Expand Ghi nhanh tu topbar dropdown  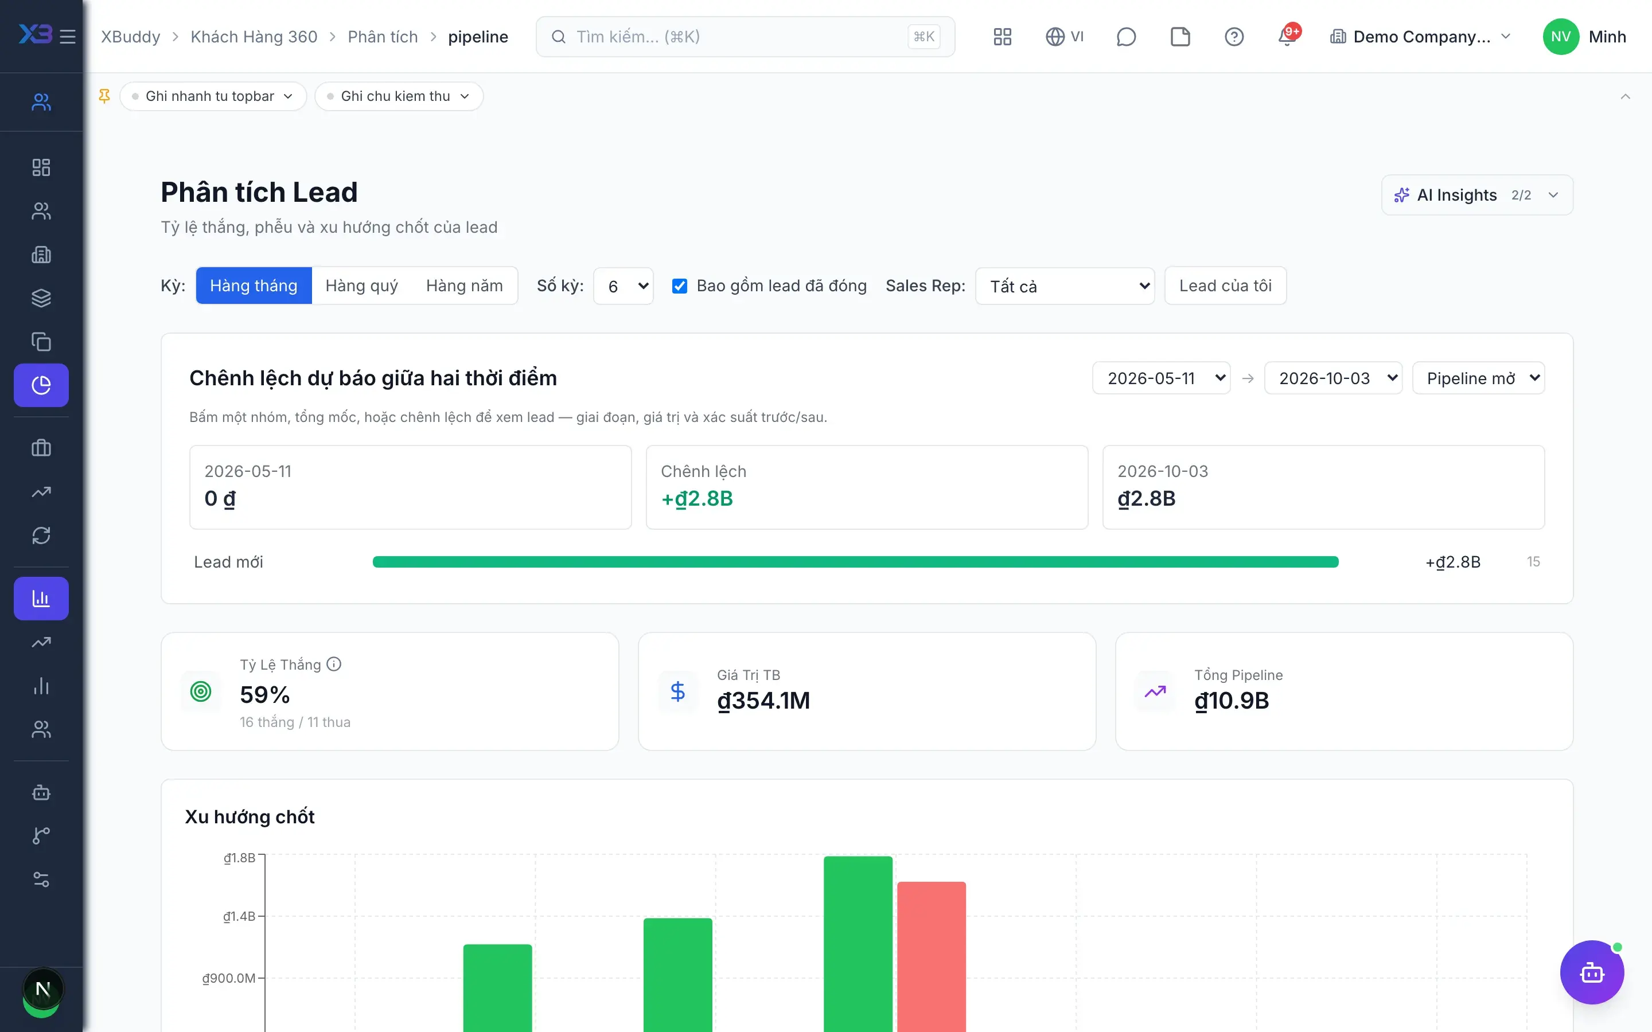[x=213, y=96]
